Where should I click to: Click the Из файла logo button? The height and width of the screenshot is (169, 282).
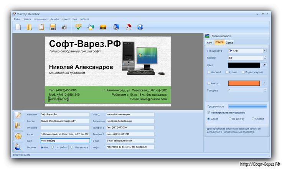pos(62,148)
